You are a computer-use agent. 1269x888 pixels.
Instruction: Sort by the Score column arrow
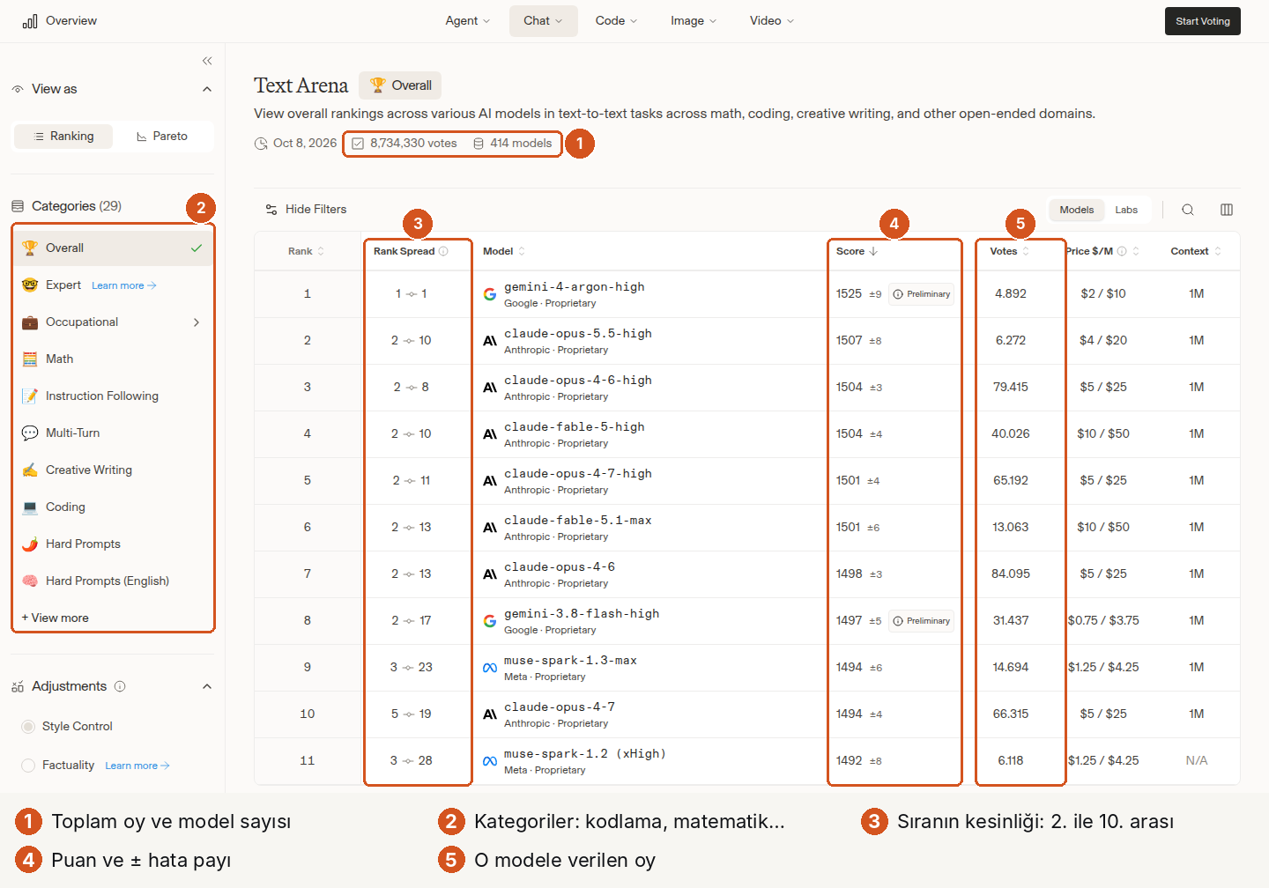[873, 251]
